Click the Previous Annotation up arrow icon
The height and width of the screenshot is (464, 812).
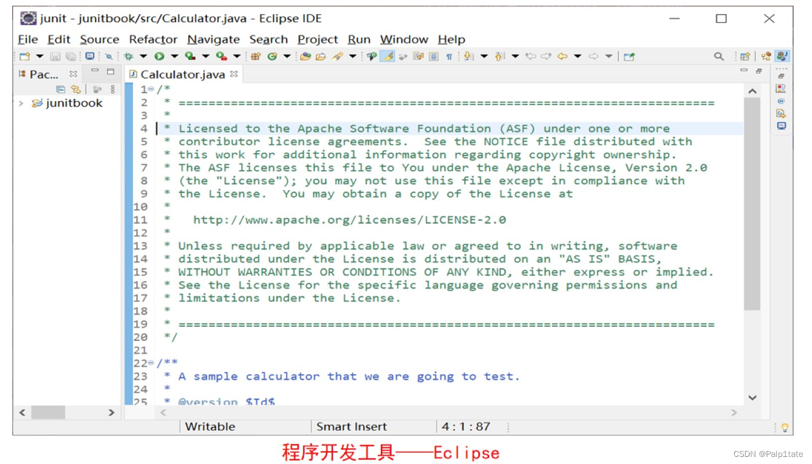(x=499, y=57)
